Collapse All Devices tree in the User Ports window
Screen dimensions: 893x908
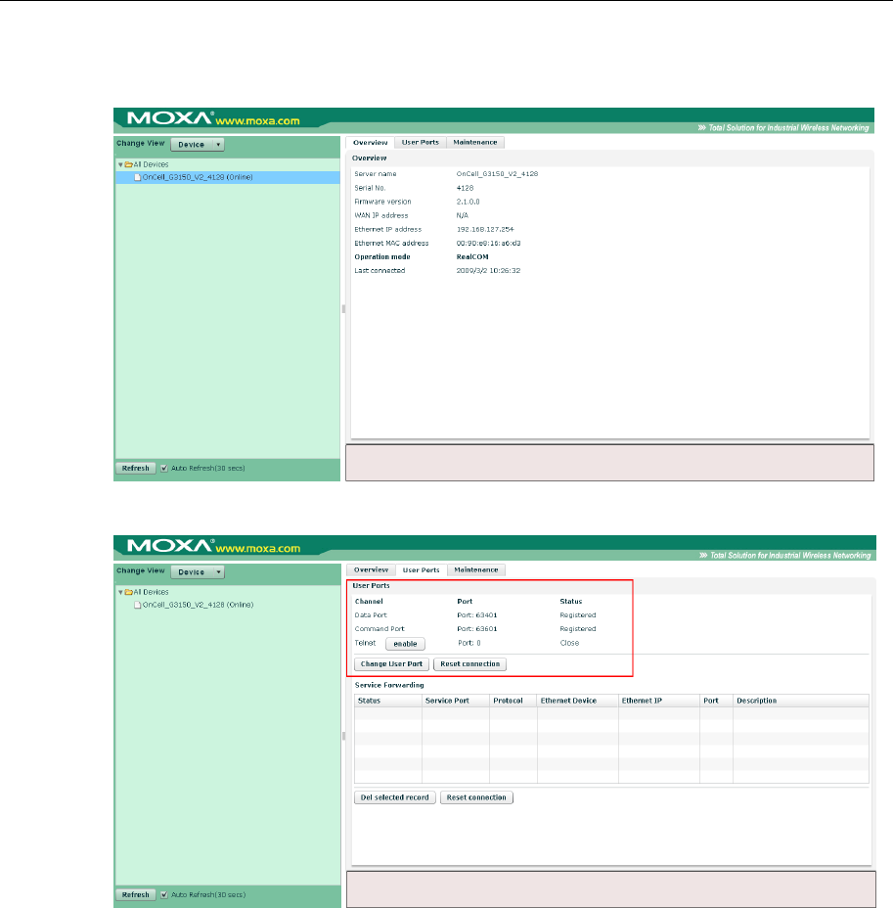pyautogui.click(x=120, y=592)
